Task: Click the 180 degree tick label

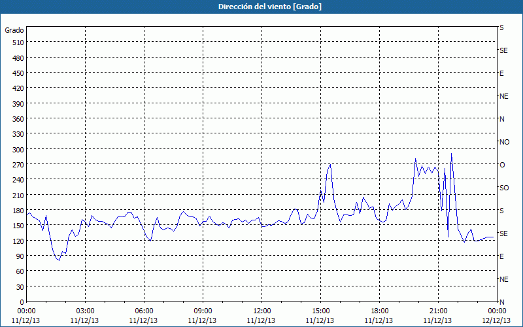Action: coord(18,211)
